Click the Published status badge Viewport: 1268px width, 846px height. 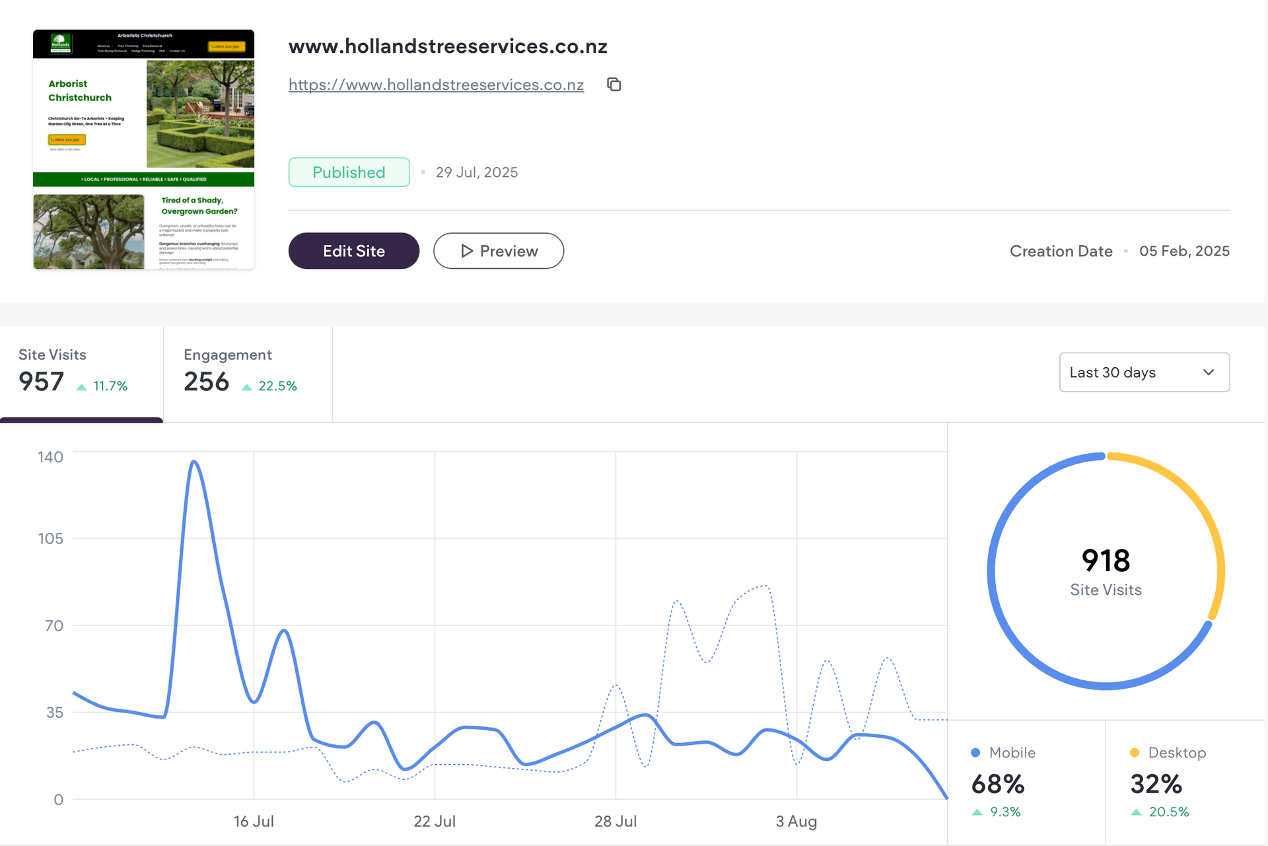349,172
